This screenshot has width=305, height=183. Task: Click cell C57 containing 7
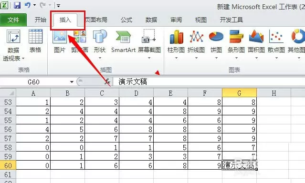coord(102,138)
